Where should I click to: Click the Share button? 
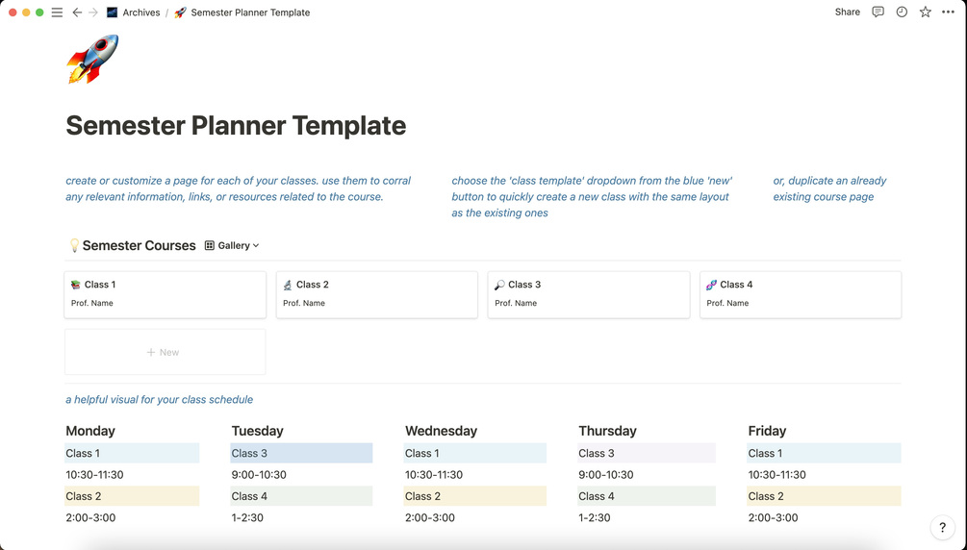[848, 12]
